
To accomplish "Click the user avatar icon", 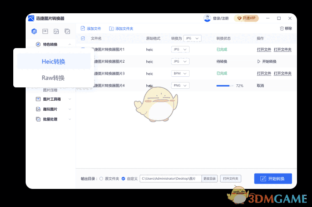I will click(207, 18).
